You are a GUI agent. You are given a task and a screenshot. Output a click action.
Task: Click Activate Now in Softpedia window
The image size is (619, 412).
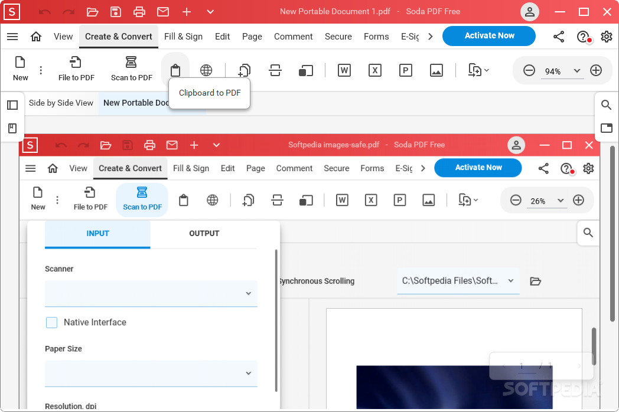pyautogui.click(x=478, y=168)
